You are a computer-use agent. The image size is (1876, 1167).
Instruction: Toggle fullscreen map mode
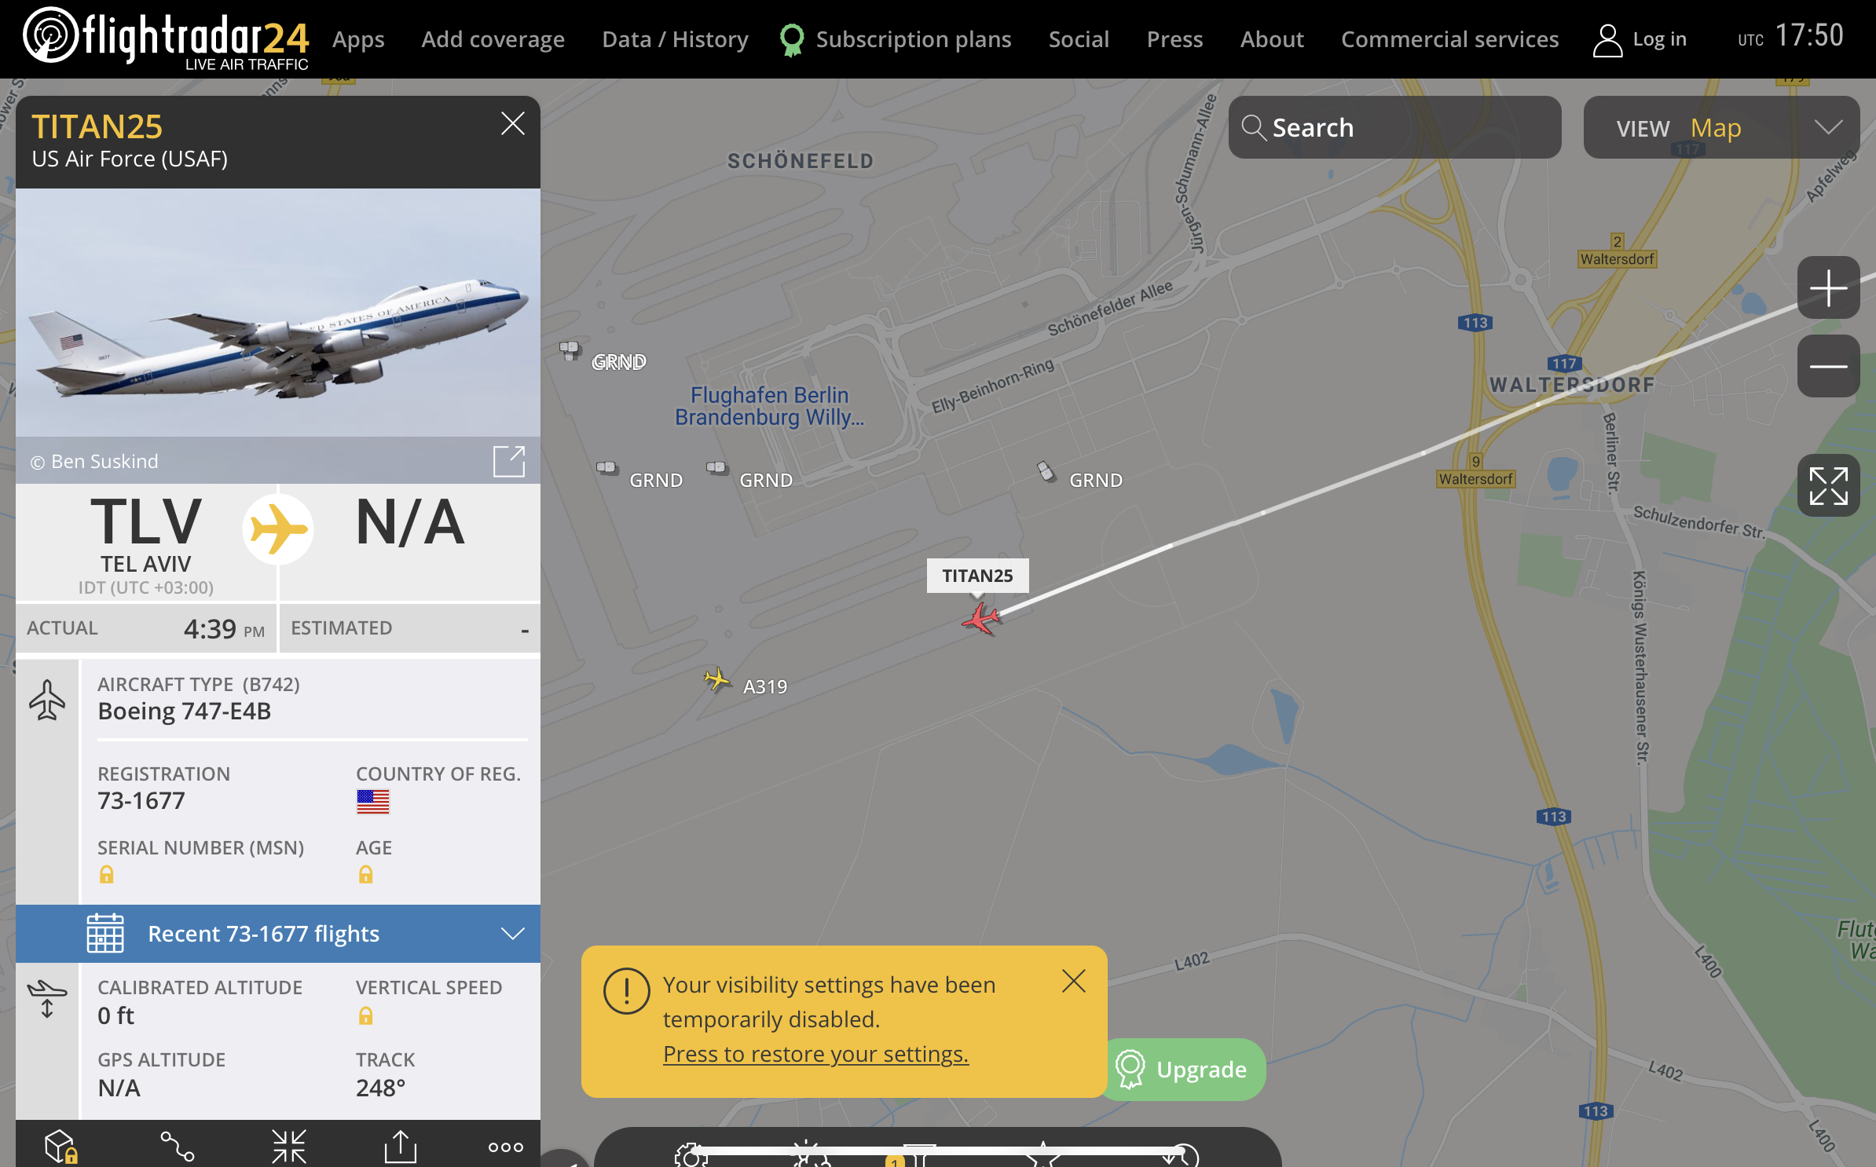pos(1827,486)
